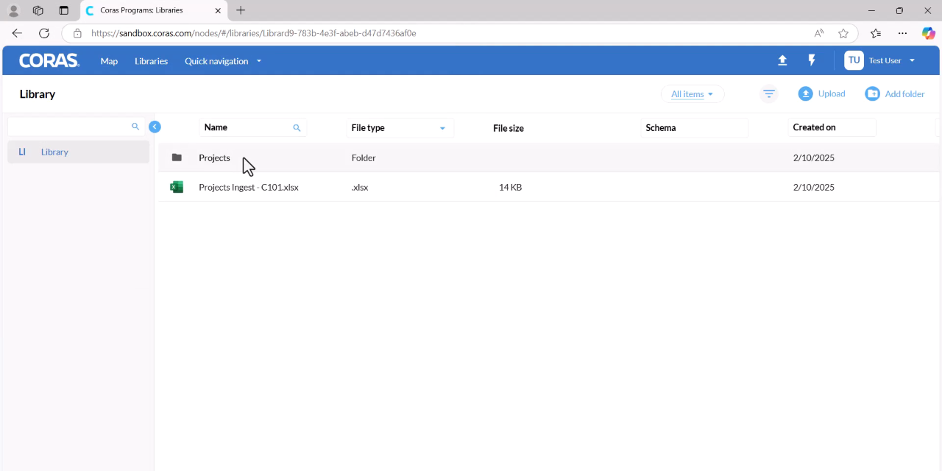The width and height of the screenshot is (942, 471).
Task: Open the browser Settings and more ellipsis
Action: point(902,33)
